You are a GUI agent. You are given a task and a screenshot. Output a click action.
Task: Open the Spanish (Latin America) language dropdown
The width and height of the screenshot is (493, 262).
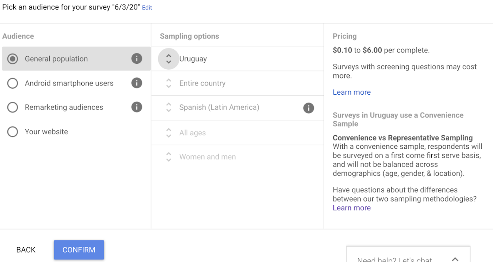click(x=219, y=107)
